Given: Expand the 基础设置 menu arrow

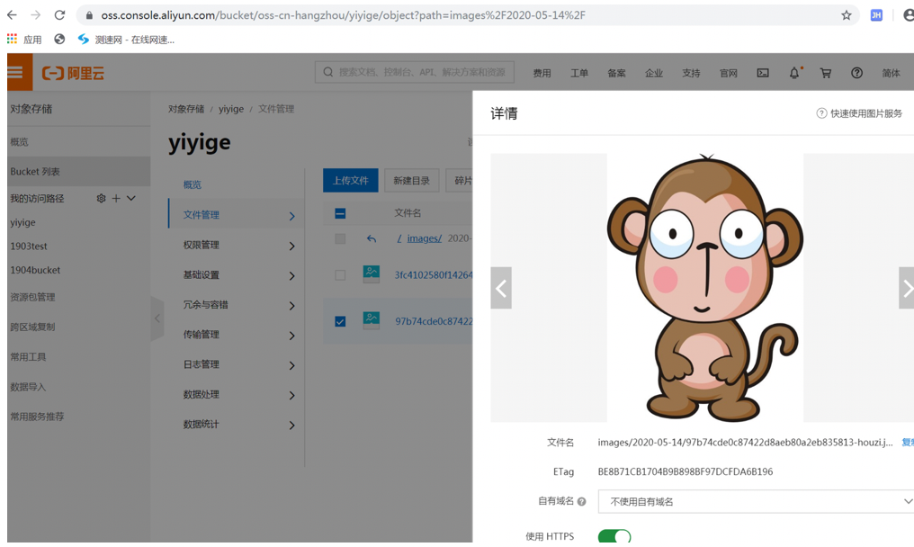Looking at the screenshot, I should (292, 276).
